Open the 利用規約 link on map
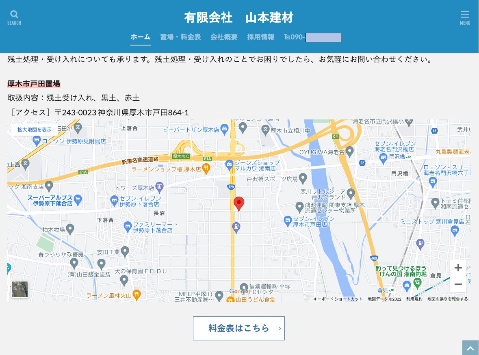The width and height of the screenshot is (479, 355). click(414, 299)
